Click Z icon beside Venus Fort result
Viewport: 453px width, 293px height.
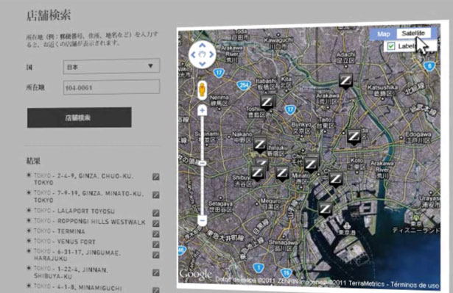pyautogui.click(x=155, y=245)
